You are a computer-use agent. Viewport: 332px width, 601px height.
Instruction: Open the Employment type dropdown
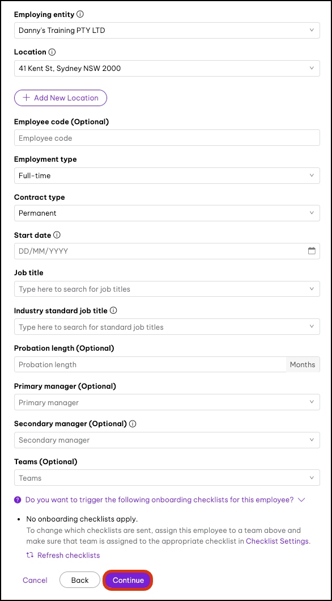tap(167, 175)
